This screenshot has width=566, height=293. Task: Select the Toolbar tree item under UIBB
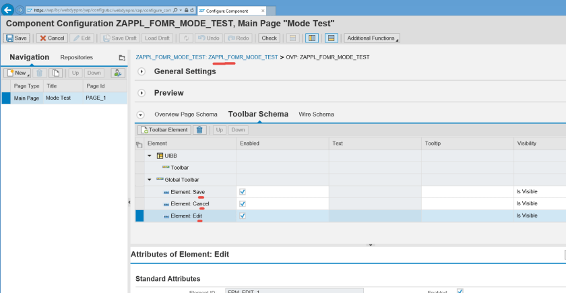coord(179,168)
